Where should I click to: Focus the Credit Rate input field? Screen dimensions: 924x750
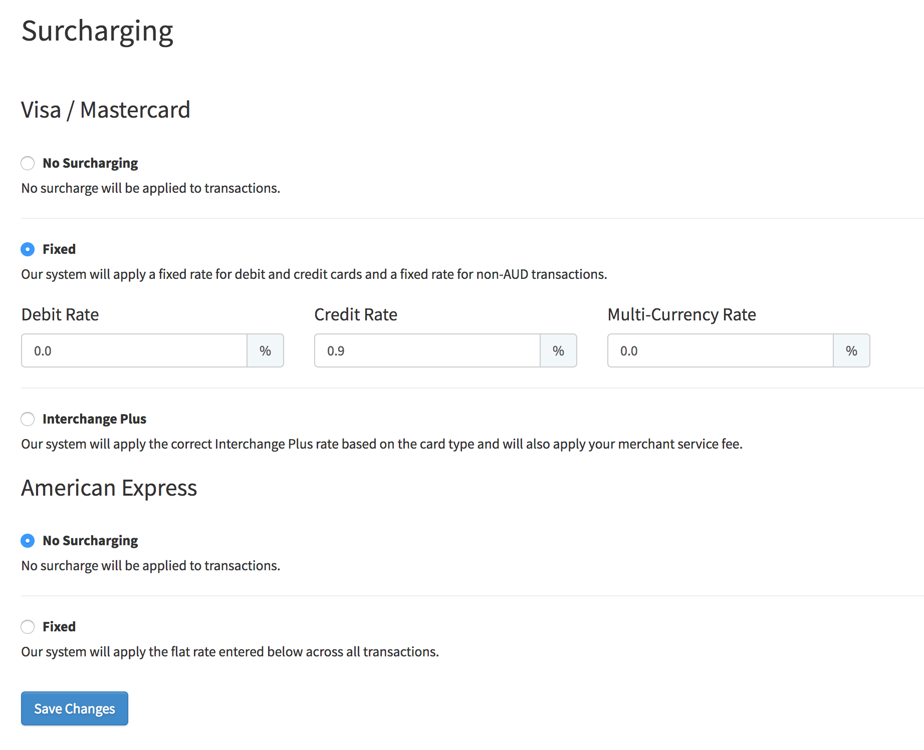pyautogui.click(x=427, y=351)
